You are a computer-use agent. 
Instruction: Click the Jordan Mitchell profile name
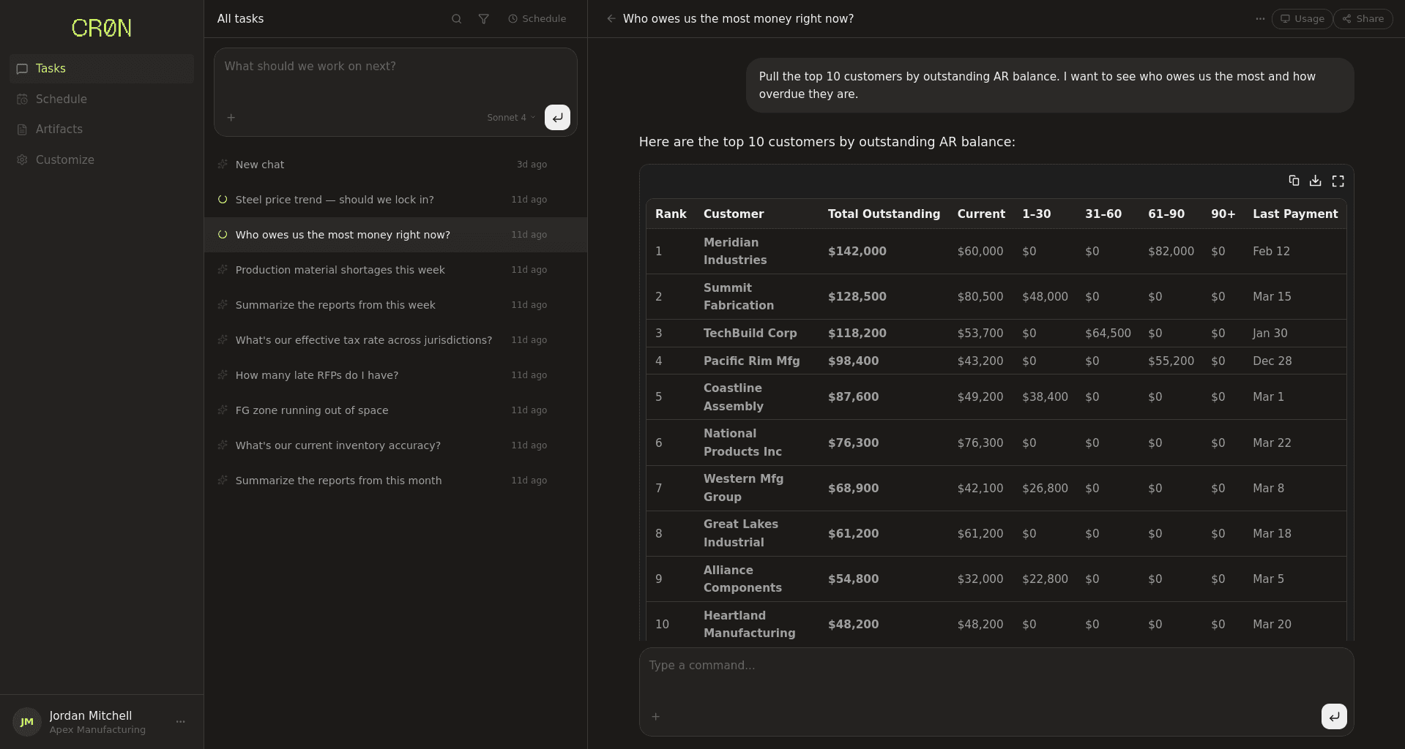91,716
